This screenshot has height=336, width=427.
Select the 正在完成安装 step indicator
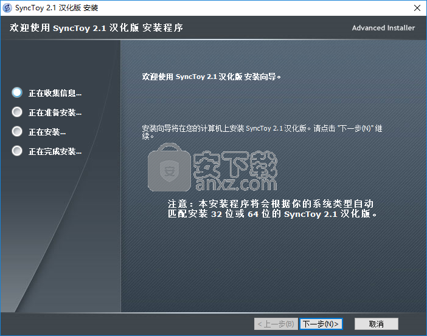click(x=17, y=151)
